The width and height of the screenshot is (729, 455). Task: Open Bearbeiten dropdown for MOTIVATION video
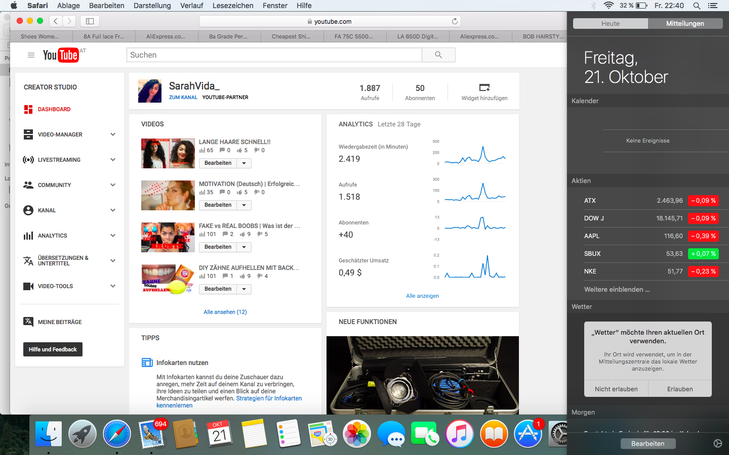[x=244, y=205]
